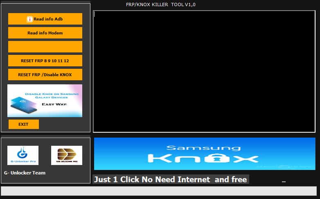
Task: Click the FRP/KNOX KILLER TOOL V1,0 title
Action: pyautogui.click(x=160, y=5)
